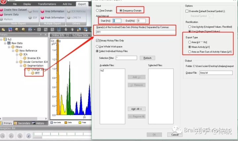238x141 pixels.
Task: Click the fu2 workspace file icon
Action: pos(5,39)
